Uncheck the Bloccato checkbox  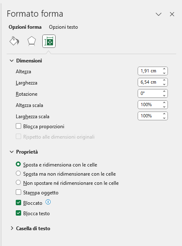18,203
